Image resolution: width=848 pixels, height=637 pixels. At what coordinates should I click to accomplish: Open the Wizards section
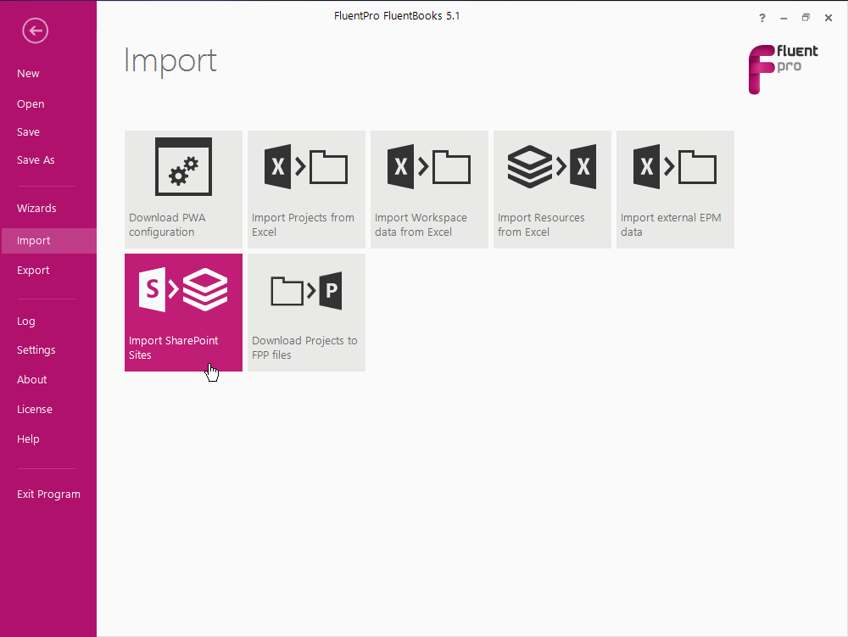point(36,208)
